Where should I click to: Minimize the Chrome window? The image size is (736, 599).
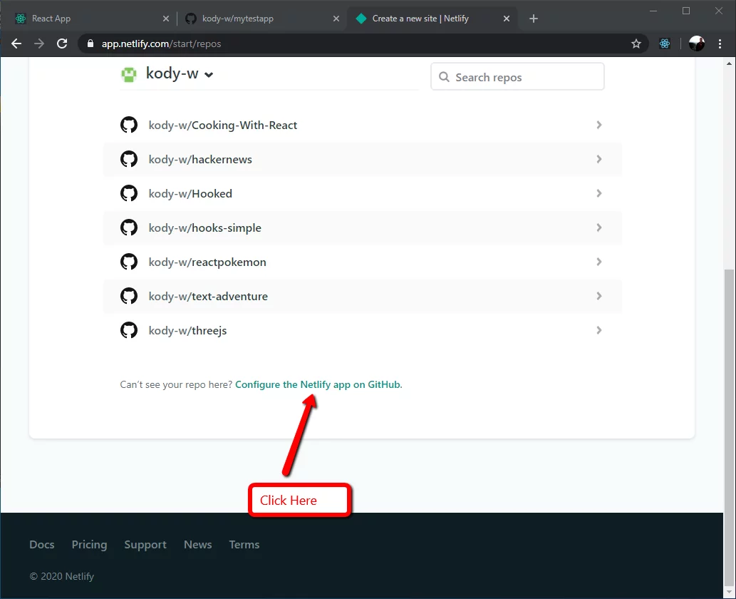[x=653, y=11]
